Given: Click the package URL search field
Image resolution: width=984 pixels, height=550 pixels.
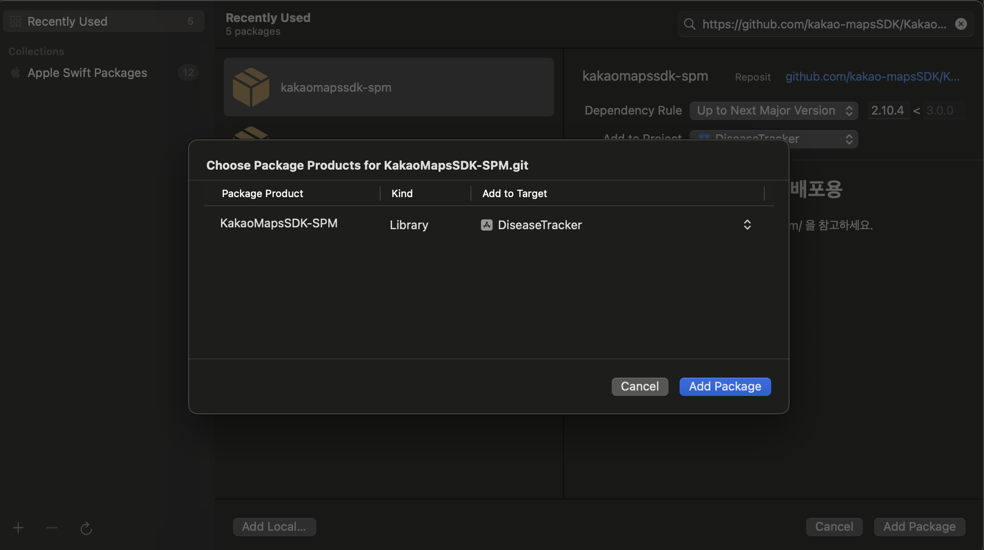Looking at the screenshot, I should click(x=824, y=24).
